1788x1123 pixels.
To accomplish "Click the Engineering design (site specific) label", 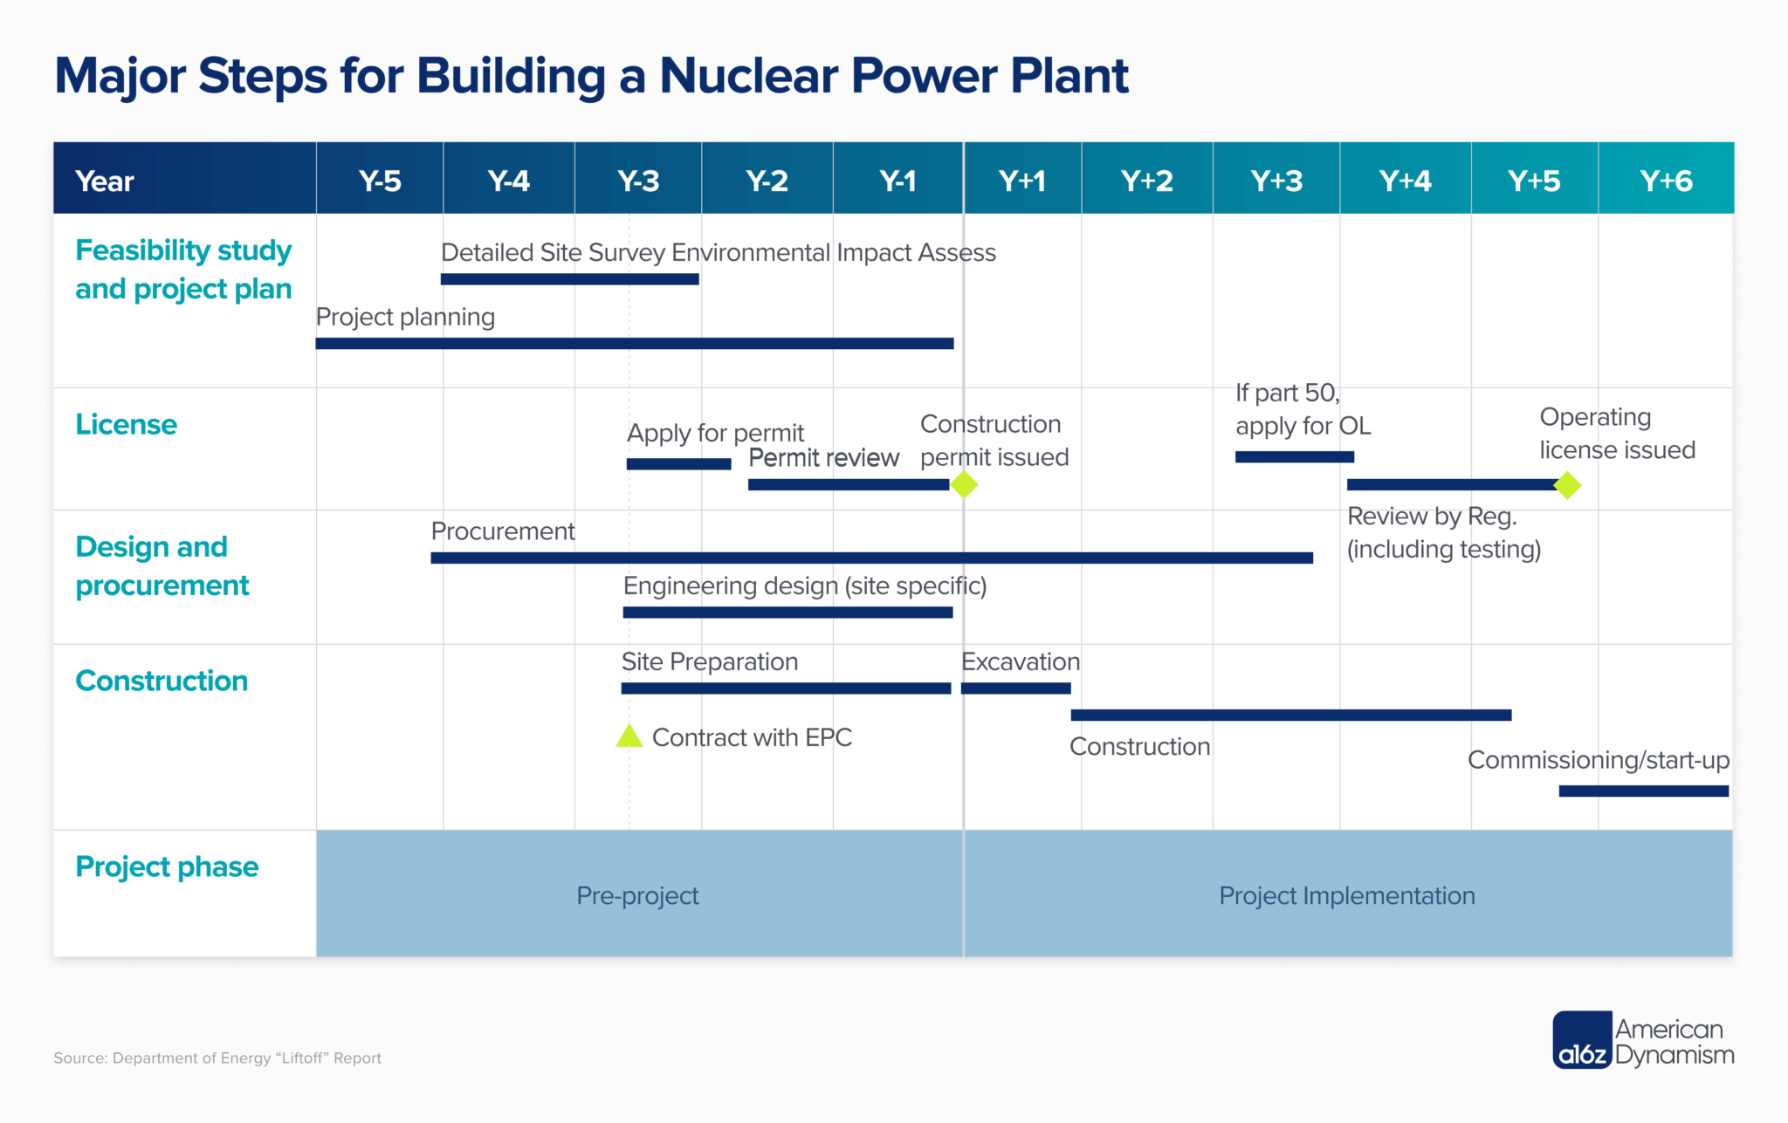I will (805, 585).
